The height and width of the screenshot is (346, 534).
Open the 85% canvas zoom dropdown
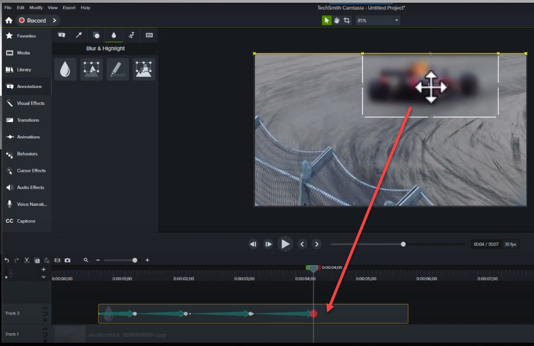tap(377, 20)
